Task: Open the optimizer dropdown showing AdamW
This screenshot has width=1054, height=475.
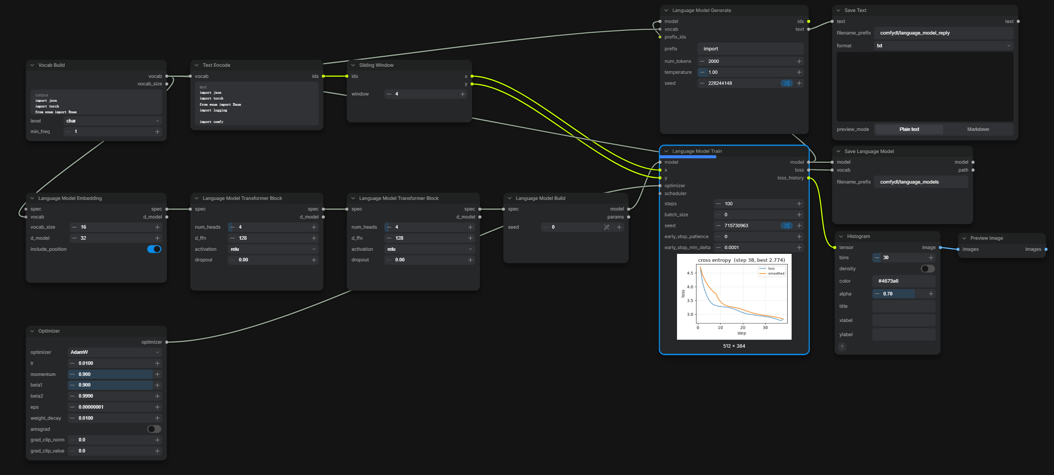Action: click(115, 352)
